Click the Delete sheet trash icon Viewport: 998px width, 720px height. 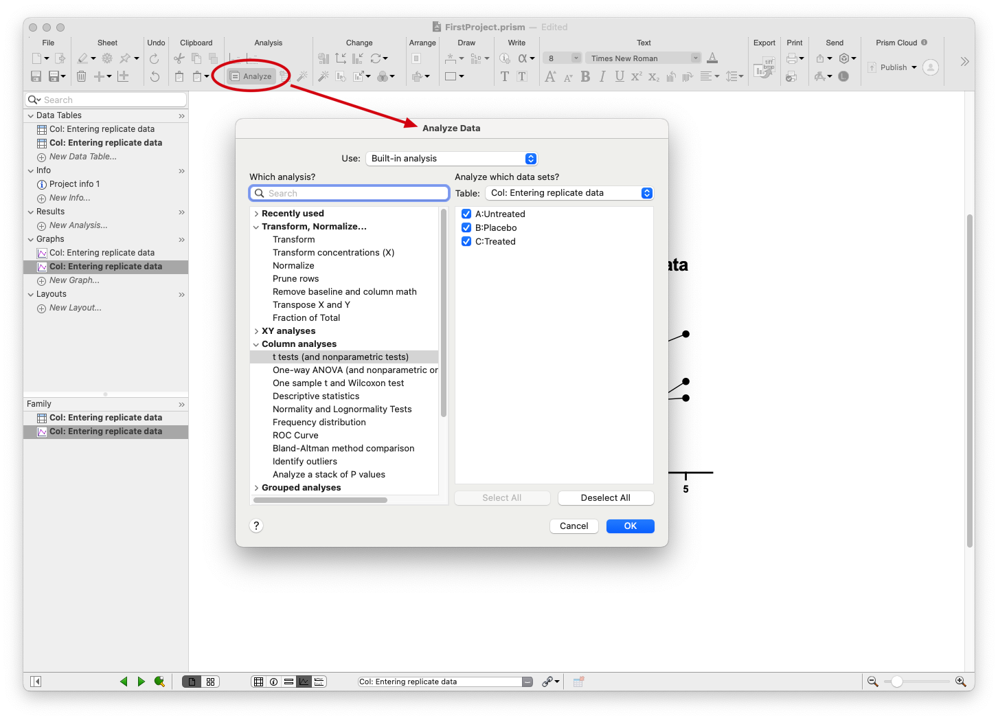tap(82, 76)
